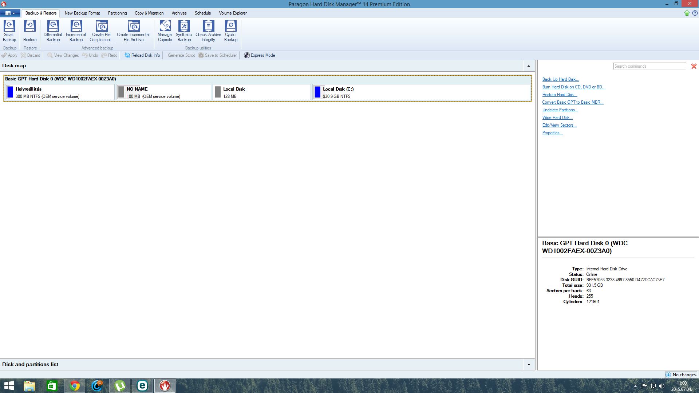Discard pending changes
This screenshot has width=699, height=393.
pos(31,55)
